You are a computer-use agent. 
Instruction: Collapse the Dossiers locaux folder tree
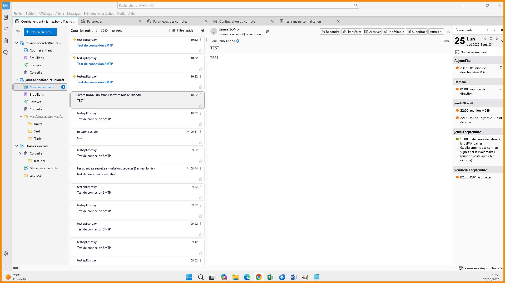tap(17, 146)
